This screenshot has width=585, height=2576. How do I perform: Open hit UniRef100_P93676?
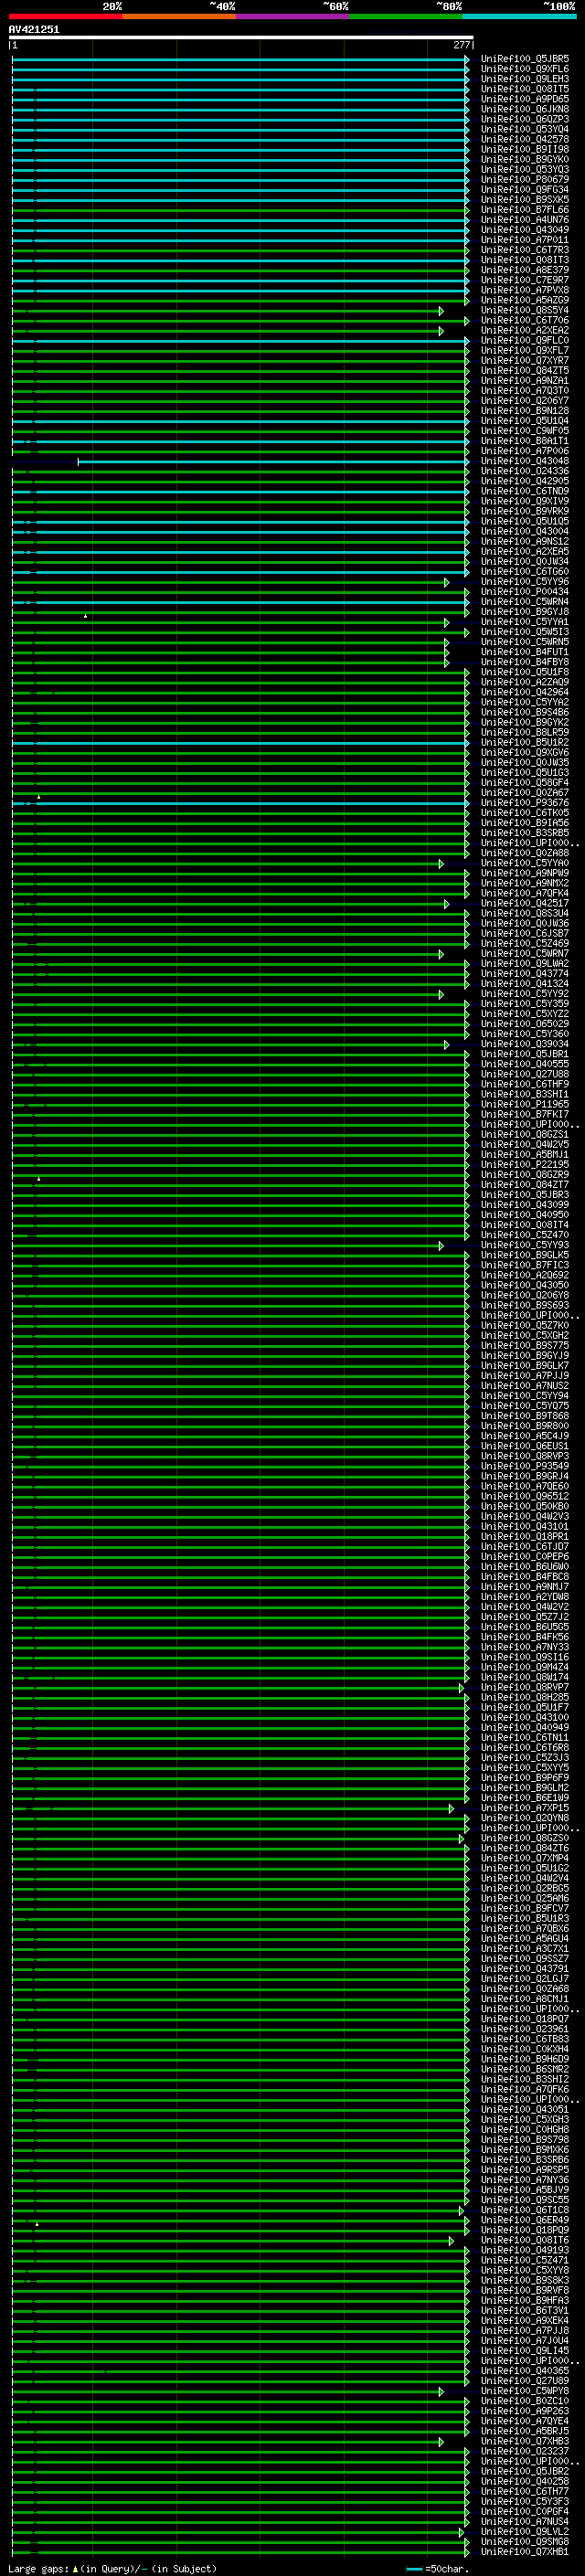click(525, 803)
